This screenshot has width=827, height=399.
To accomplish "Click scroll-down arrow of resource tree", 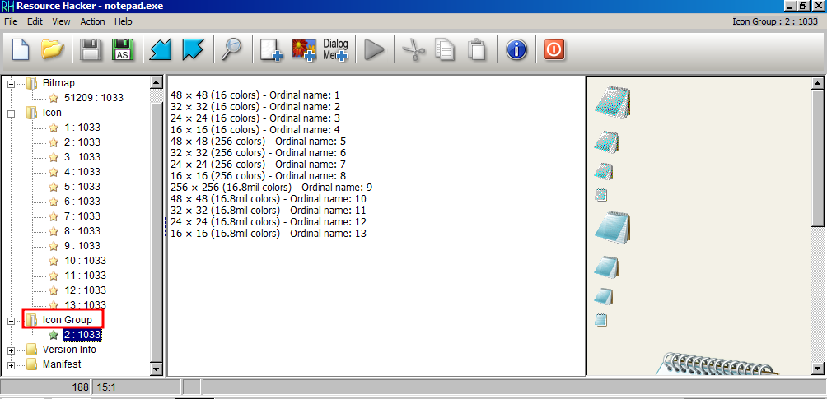I will click(x=157, y=369).
